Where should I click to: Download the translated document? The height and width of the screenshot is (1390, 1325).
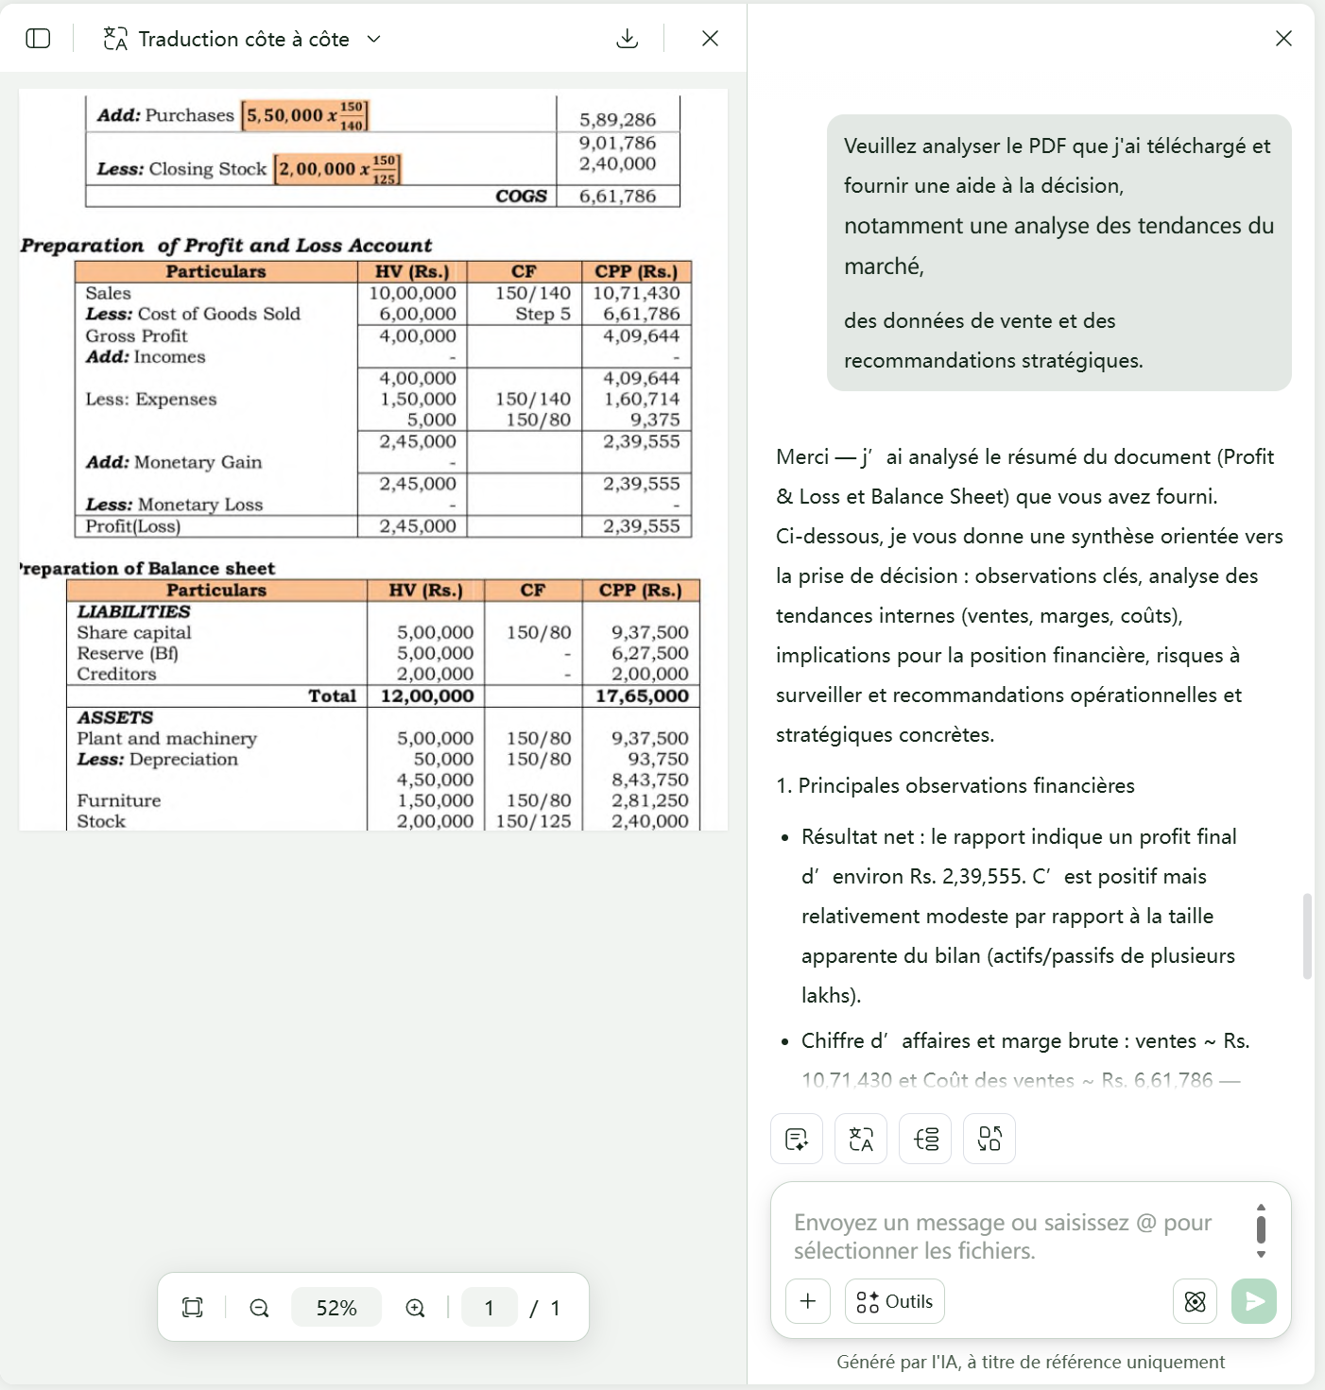pos(627,39)
